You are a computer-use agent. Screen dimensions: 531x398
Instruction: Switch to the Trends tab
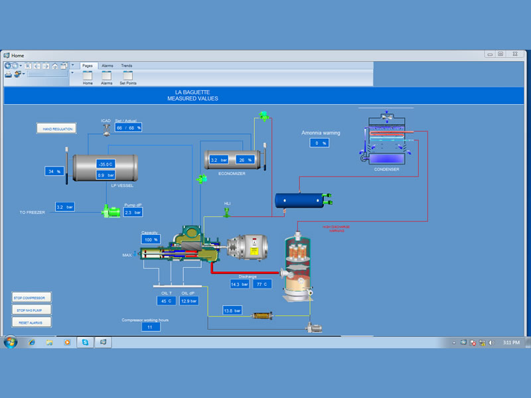(x=126, y=66)
